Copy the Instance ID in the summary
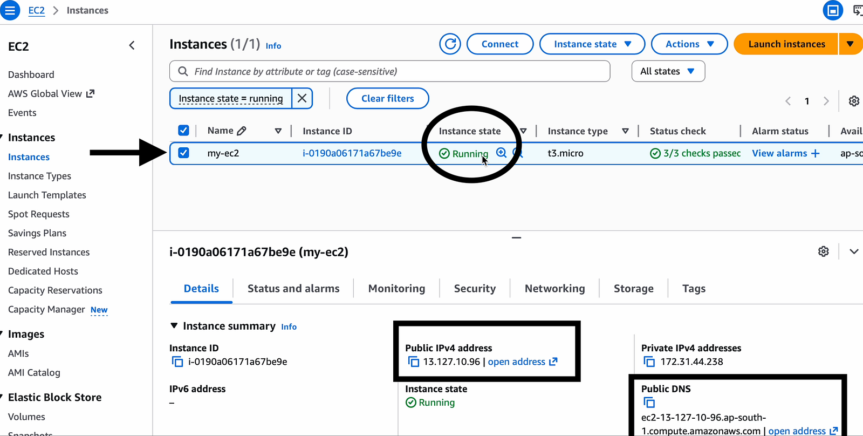 click(177, 362)
